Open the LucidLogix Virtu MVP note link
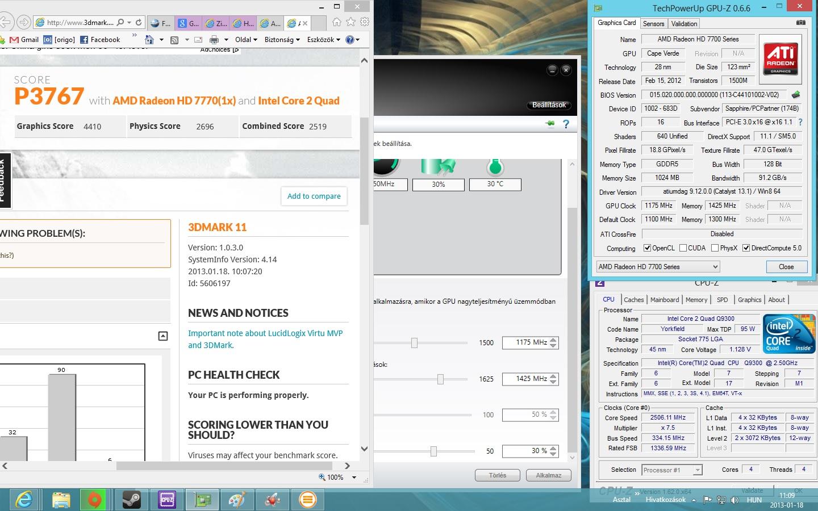818x511 pixels. [x=265, y=339]
